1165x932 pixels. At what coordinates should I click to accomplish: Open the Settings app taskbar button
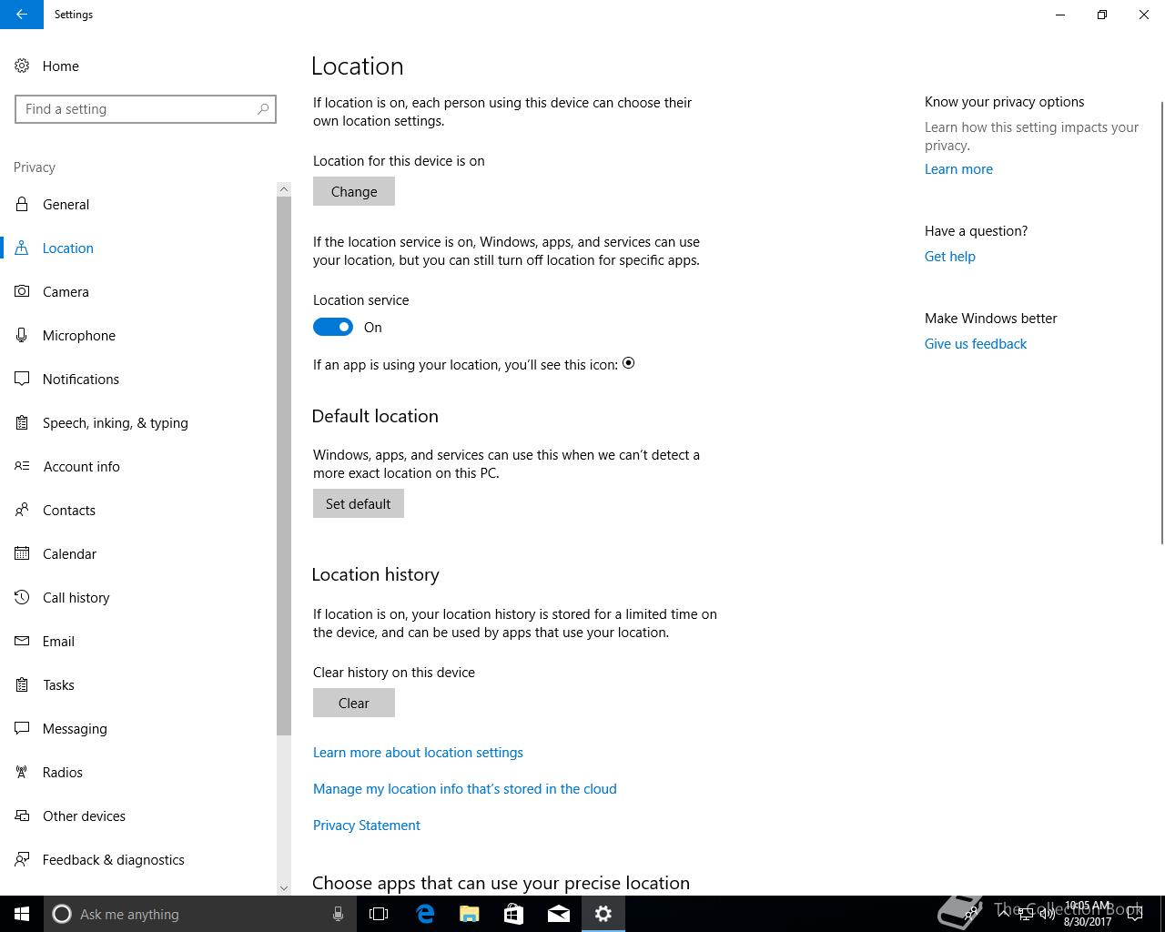(x=603, y=914)
